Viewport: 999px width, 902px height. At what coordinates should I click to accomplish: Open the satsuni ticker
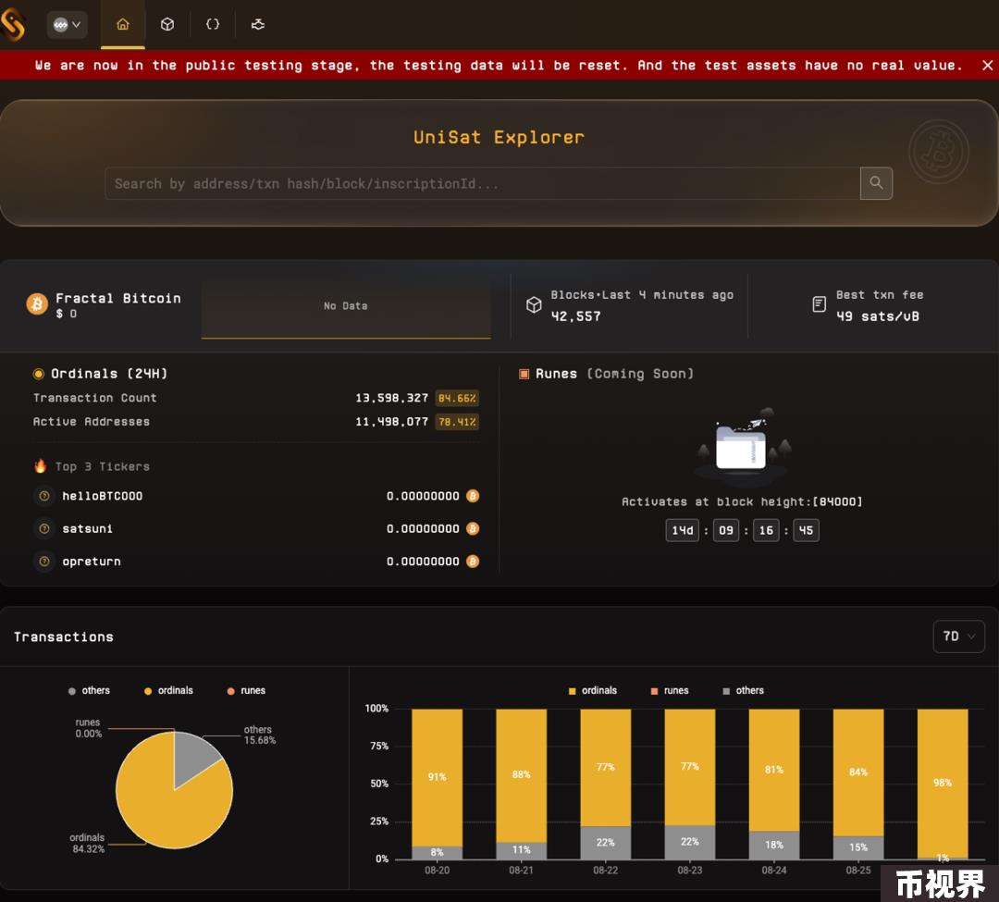point(87,529)
